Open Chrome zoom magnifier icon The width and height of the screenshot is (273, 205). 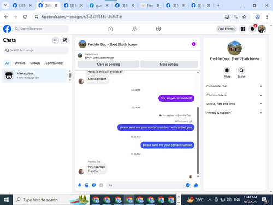coord(235,17)
